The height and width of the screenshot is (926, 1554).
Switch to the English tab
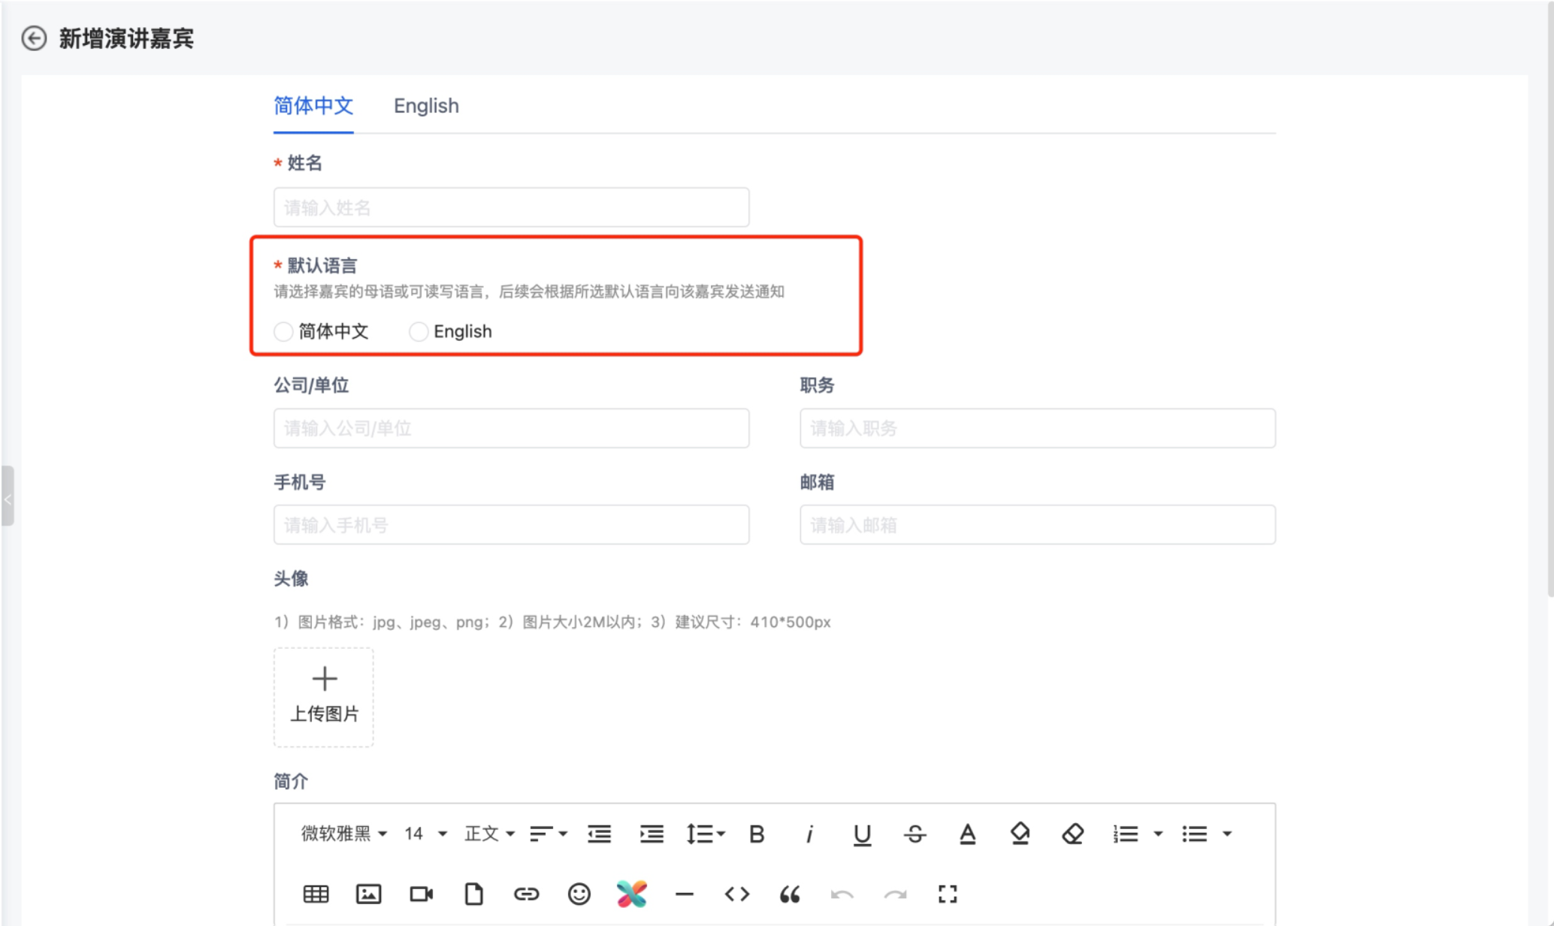[x=426, y=106]
